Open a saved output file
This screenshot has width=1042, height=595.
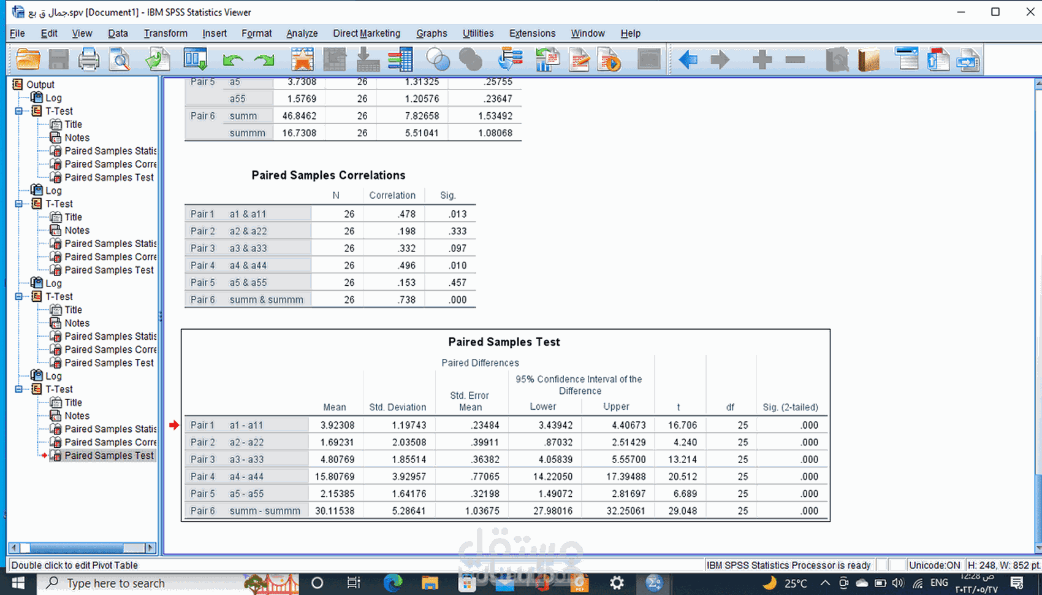pyautogui.click(x=28, y=60)
